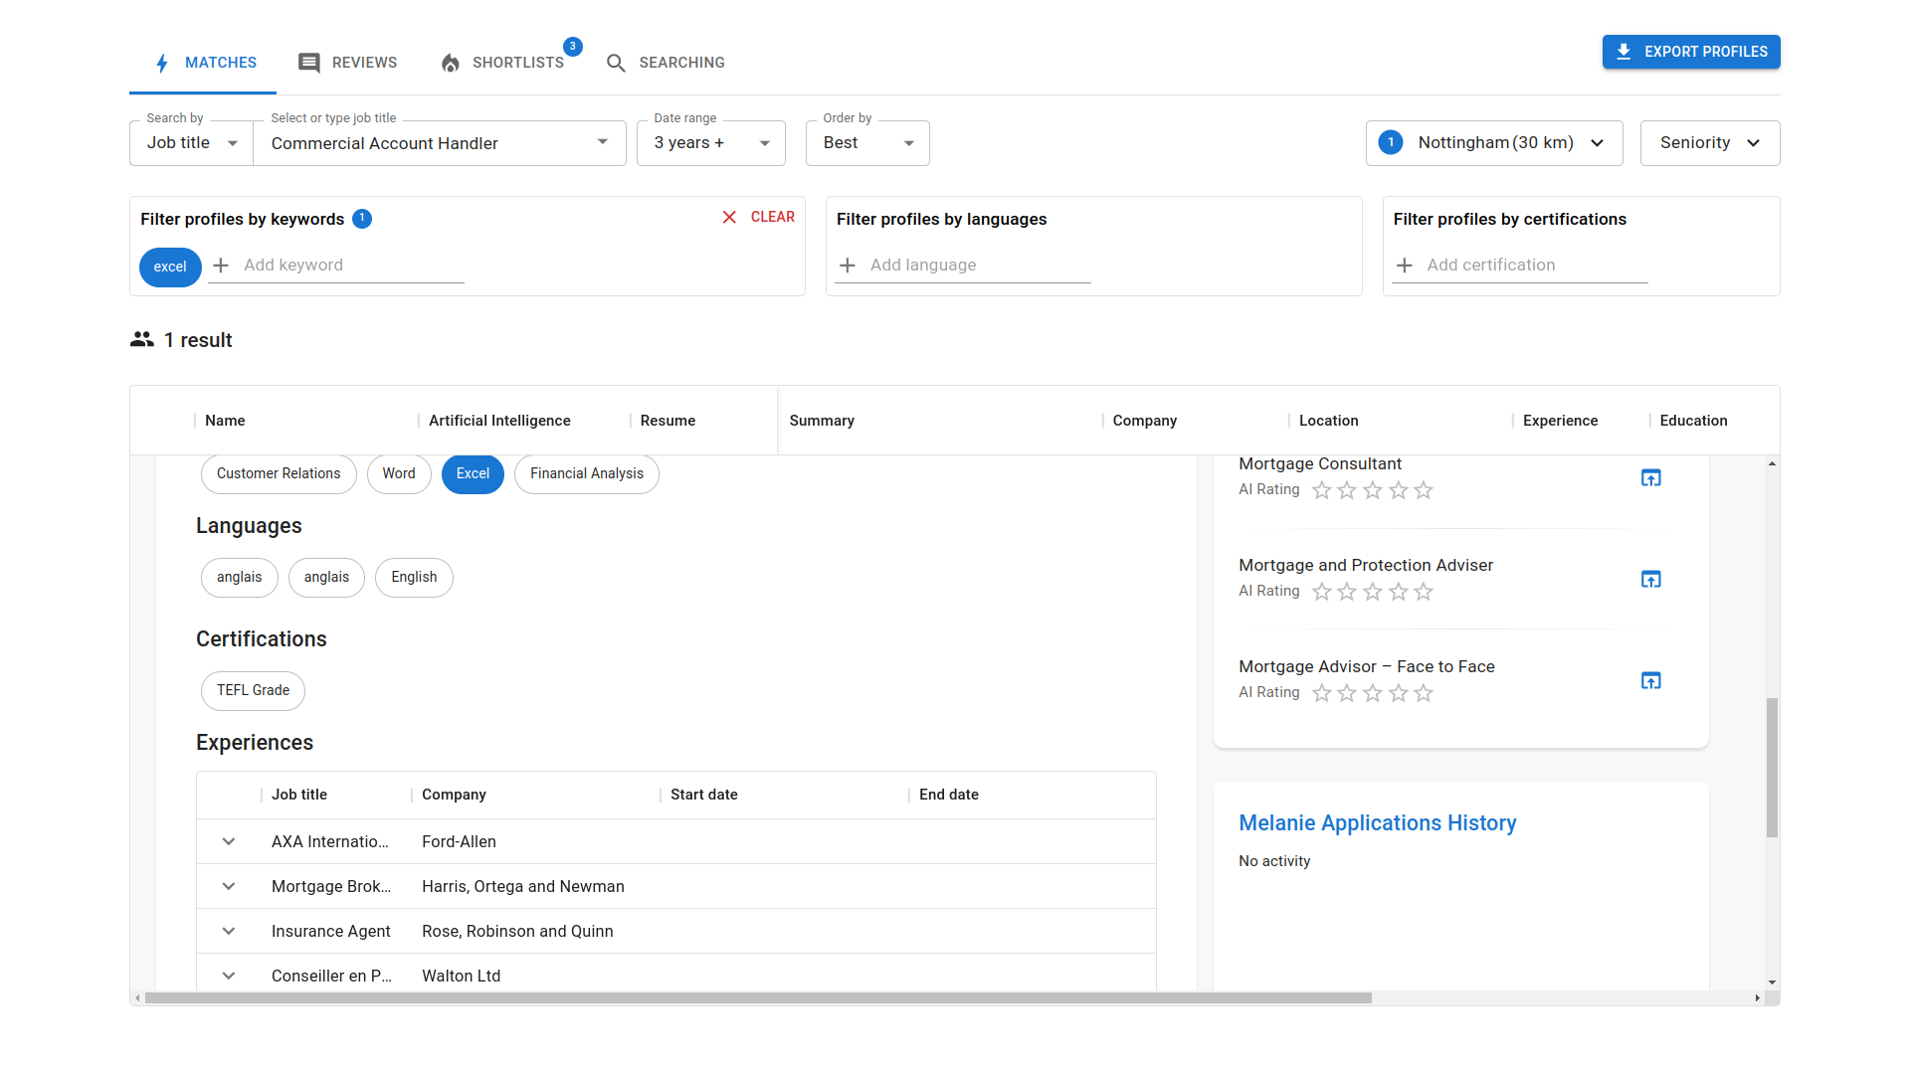Viewport: 1910px width, 1074px height.
Task: Open Mortgage Consultant job link icon
Action: (x=1650, y=478)
